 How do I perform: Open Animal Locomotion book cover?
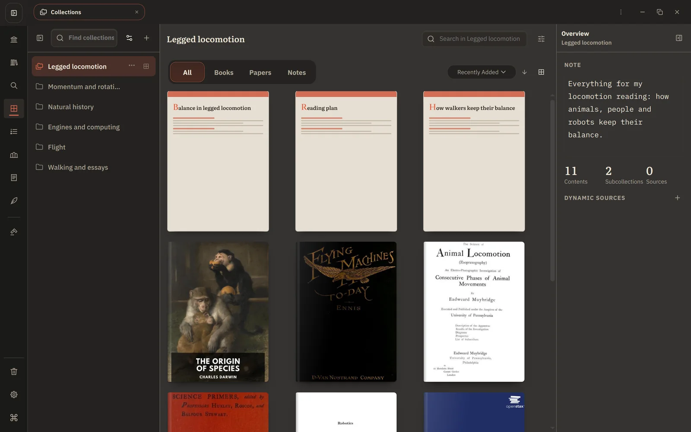tap(474, 311)
